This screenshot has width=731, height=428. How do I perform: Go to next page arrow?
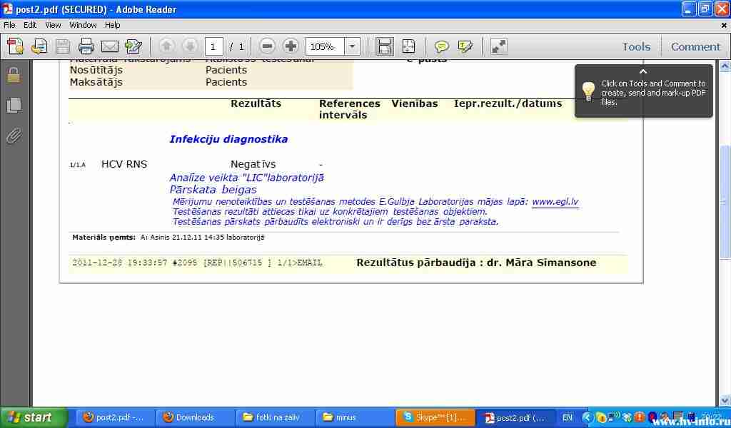point(190,46)
